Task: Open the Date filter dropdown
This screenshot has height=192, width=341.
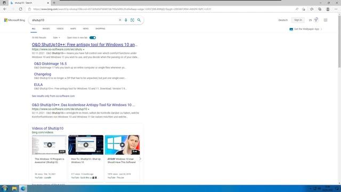Action: click(x=56, y=38)
